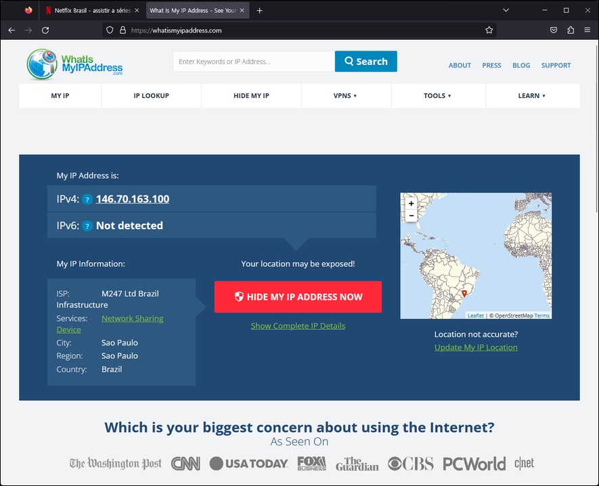Switch to the Netflix Brasil tab
This screenshot has height=486, width=599.
[x=92, y=11]
